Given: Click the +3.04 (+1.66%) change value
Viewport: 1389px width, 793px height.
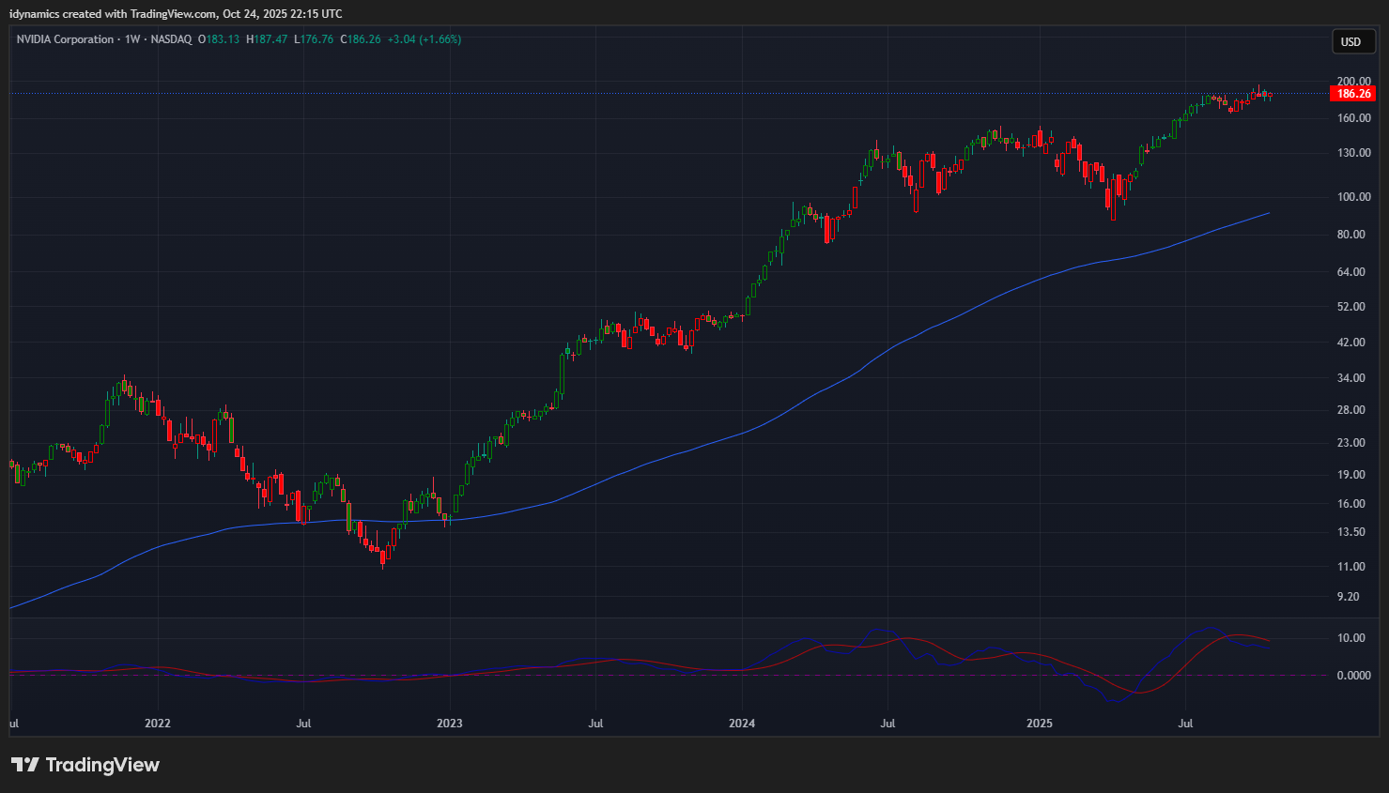Looking at the screenshot, I should click(x=424, y=39).
